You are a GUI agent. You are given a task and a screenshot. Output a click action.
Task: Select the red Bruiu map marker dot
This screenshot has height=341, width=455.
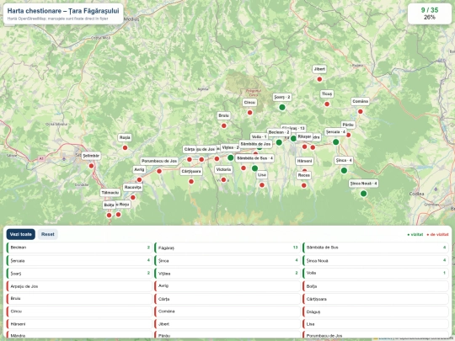coord(224,125)
